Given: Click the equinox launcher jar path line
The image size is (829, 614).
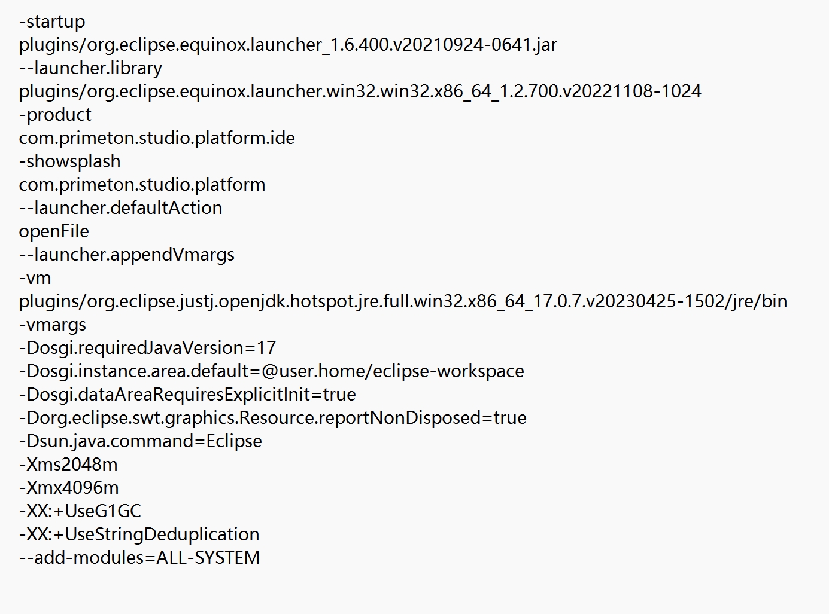Looking at the screenshot, I should (x=288, y=45).
